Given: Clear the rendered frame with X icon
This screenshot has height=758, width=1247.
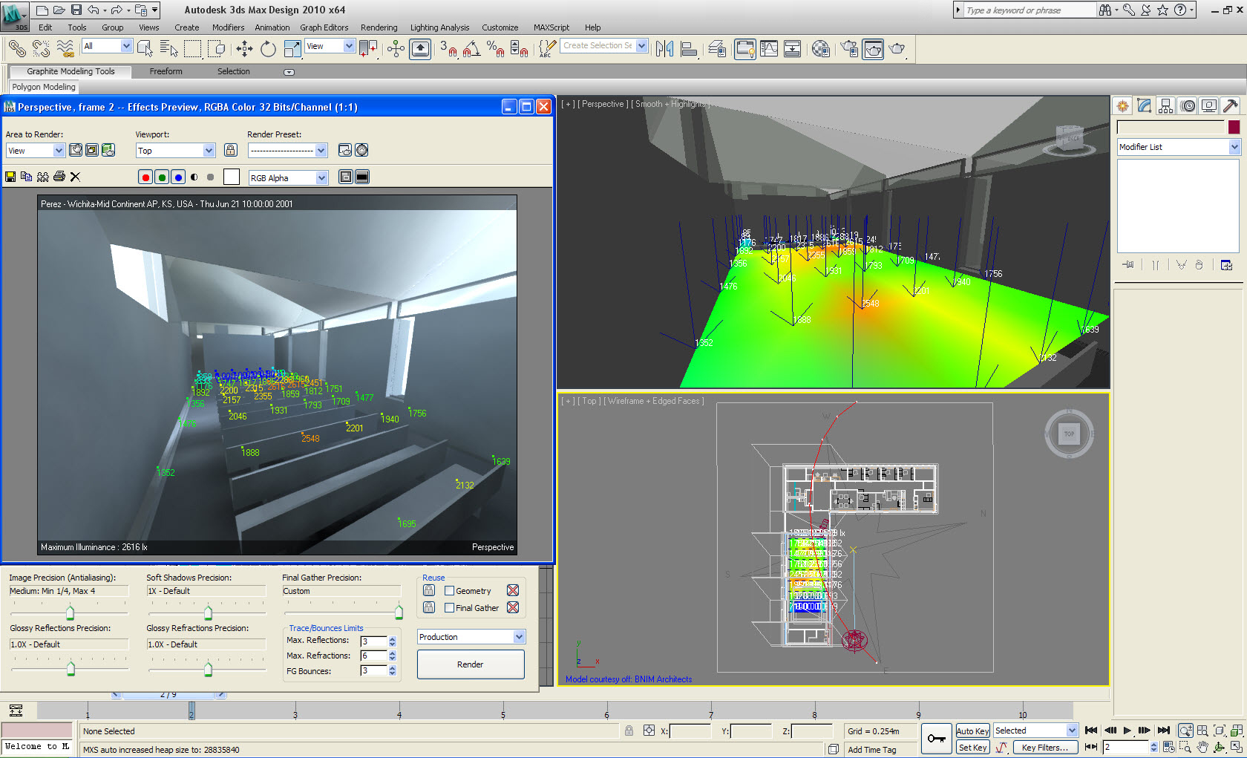Looking at the screenshot, I should click(x=75, y=177).
